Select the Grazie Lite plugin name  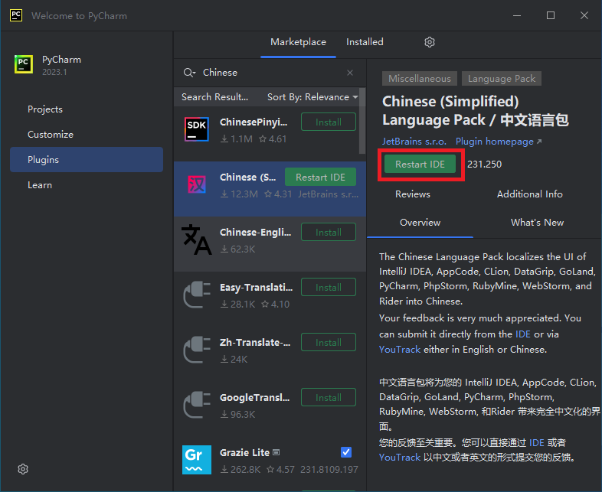(244, 452)
